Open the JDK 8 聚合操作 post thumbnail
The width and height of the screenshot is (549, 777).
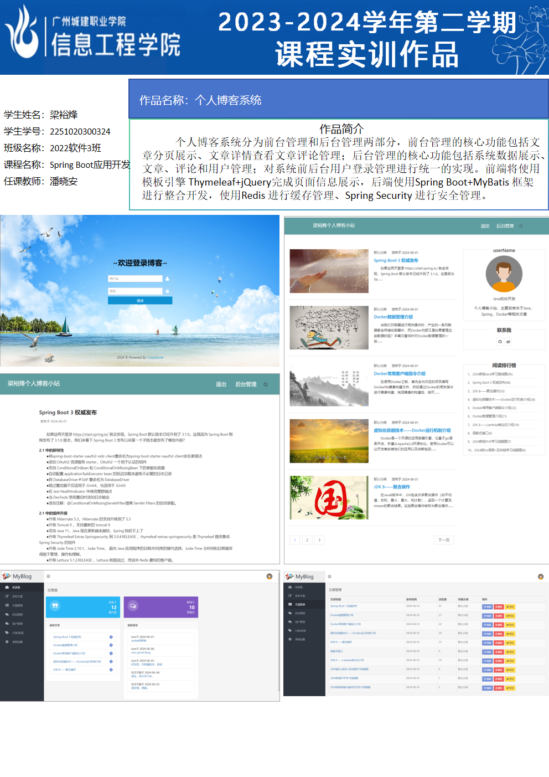329,497
